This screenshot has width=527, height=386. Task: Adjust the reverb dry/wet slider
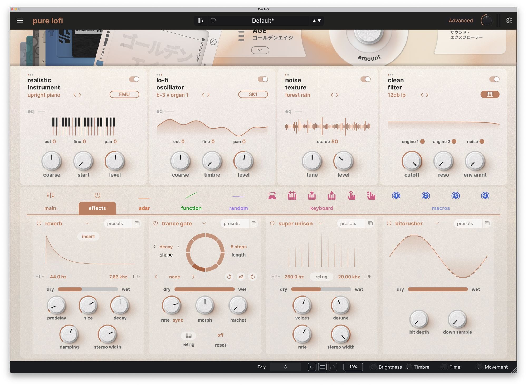[x=88, y=289]
